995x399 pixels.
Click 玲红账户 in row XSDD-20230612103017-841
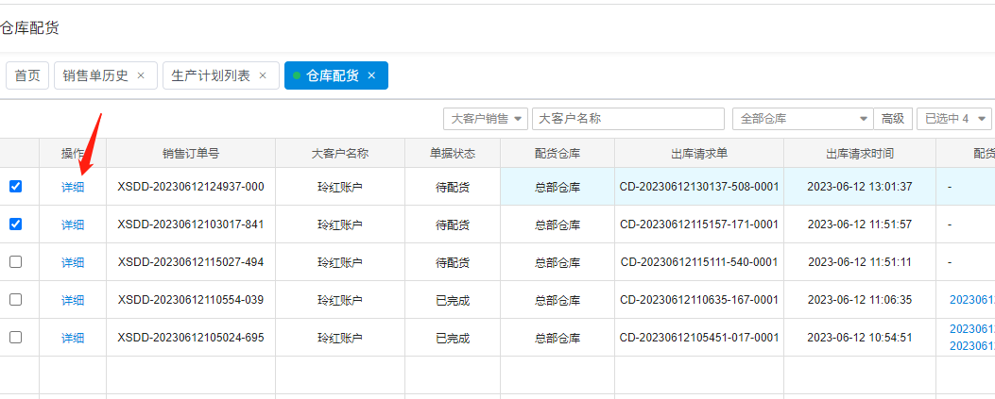click(x=340, y=224)
